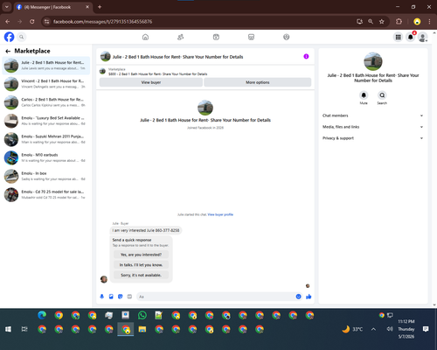Image resolution: width=437 pixels, height=350 pixels.
Task: Click the browser address bar URL
Action: (102, 22)
